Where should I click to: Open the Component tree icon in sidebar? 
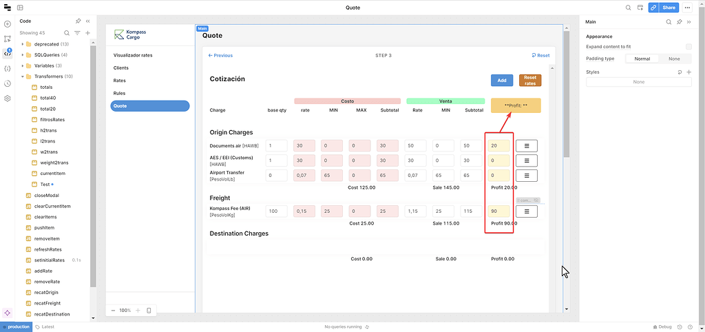(7, 39)
